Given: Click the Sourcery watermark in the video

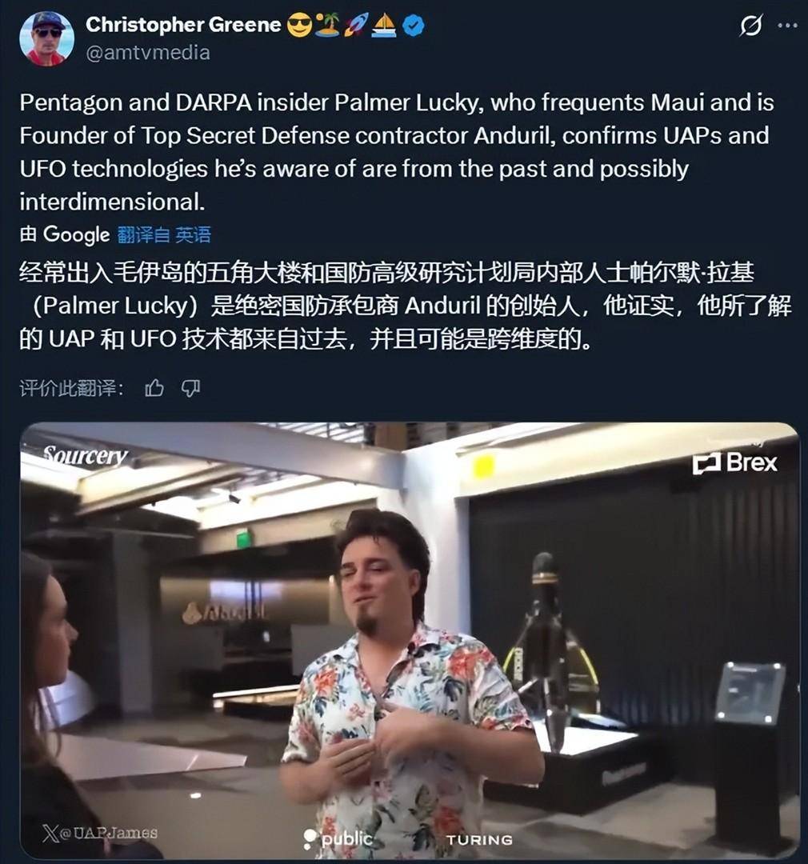Looking at the screenshot, I should [x=85, y=455].
